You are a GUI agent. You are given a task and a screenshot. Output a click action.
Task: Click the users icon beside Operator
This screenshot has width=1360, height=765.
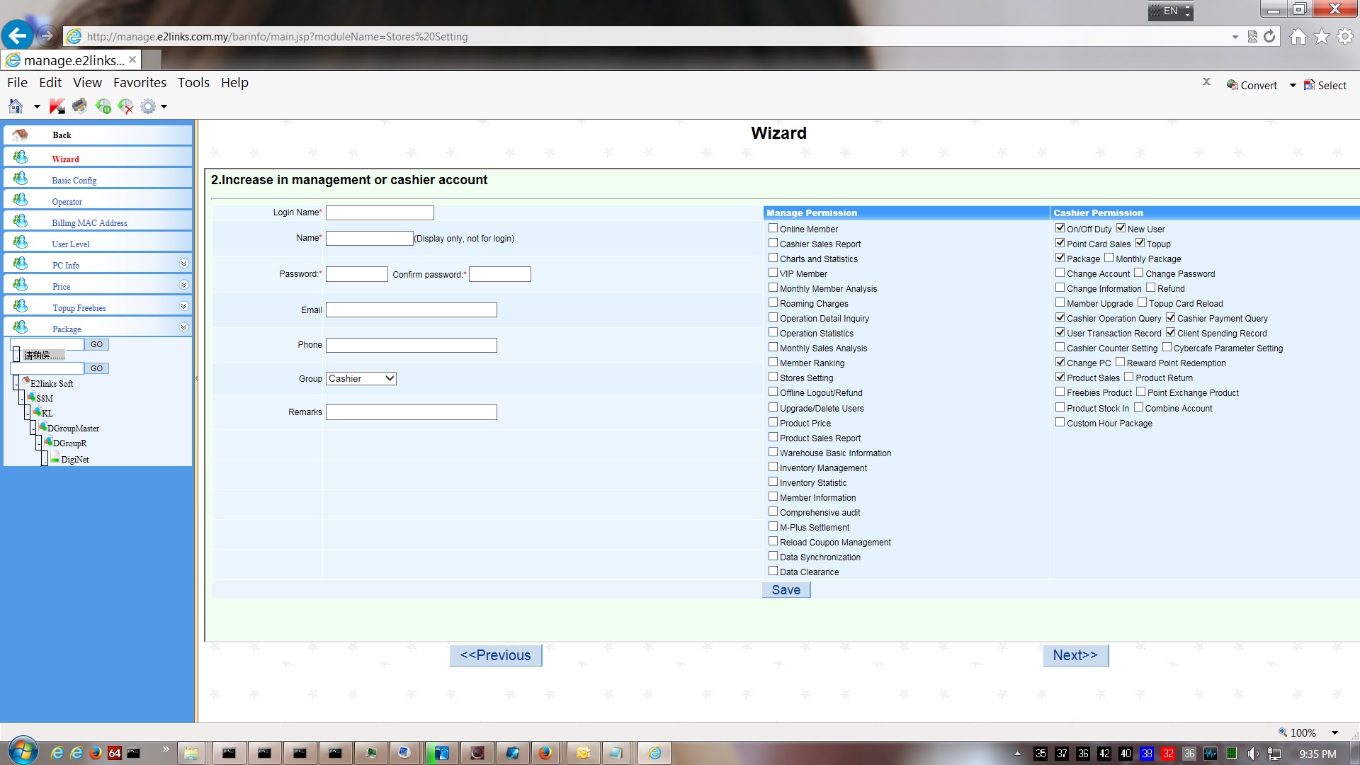coord(21,200)
